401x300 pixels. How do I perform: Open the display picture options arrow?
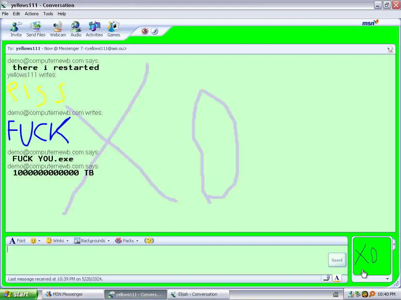coord(387,279)
